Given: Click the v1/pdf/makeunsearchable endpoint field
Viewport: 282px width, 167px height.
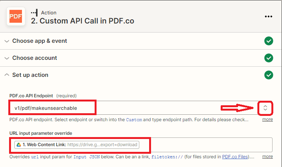Looking at the screenshot, I should [x=114, y=108].
